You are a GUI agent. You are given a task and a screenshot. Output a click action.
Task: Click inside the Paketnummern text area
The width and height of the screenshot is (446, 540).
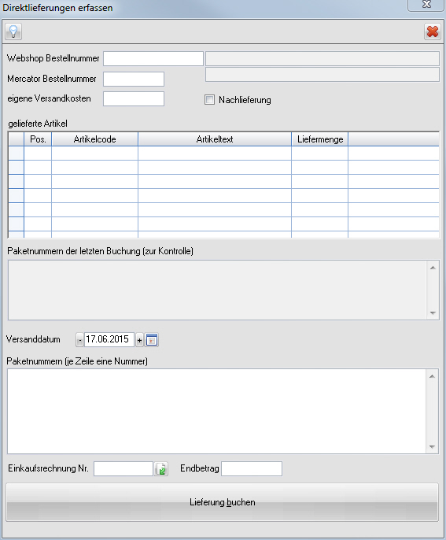(x=217, y=411)
